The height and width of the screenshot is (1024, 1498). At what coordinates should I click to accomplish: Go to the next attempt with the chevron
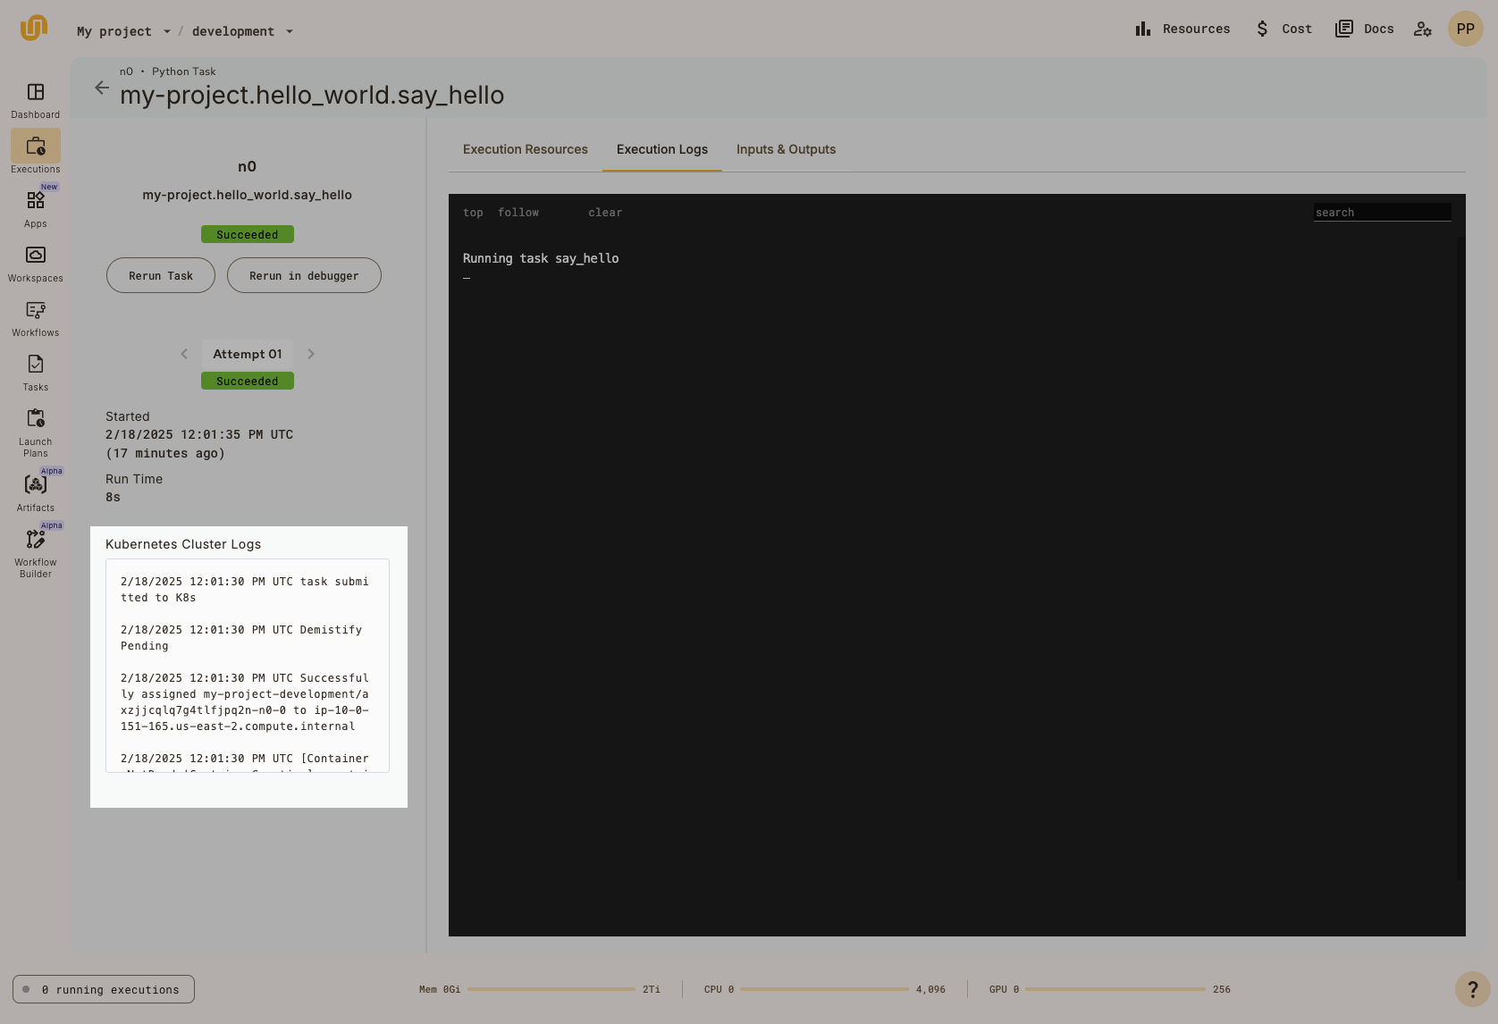click(x=310, y=354)
